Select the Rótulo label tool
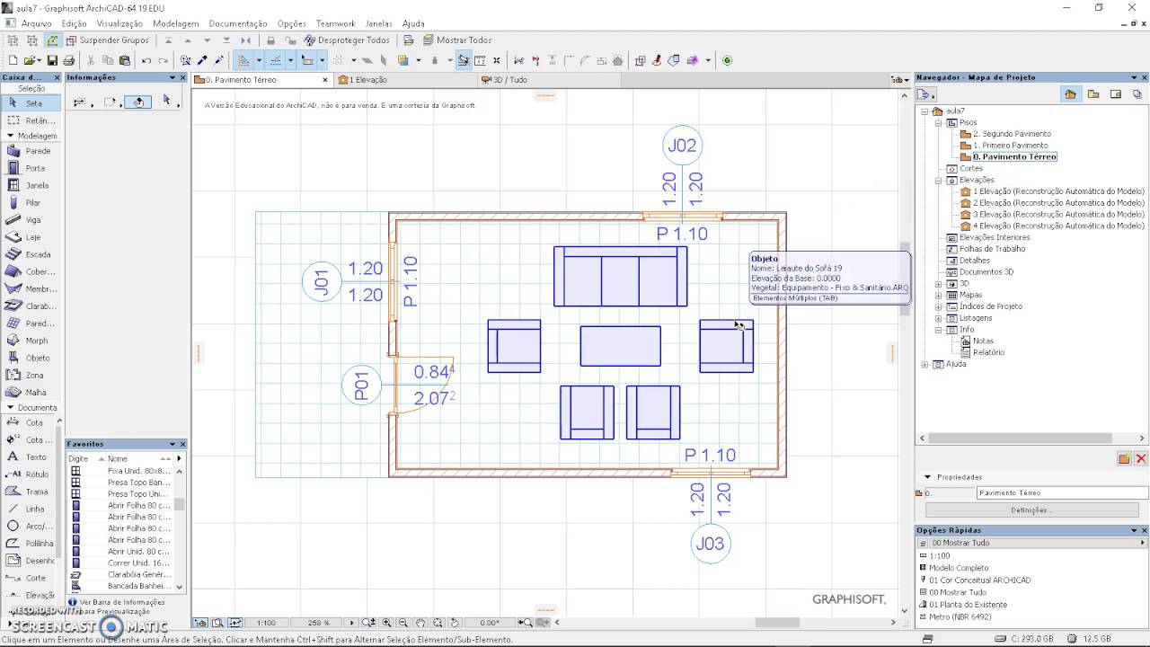The height and width of the screenshot is (647, 1150). point(29,474)
